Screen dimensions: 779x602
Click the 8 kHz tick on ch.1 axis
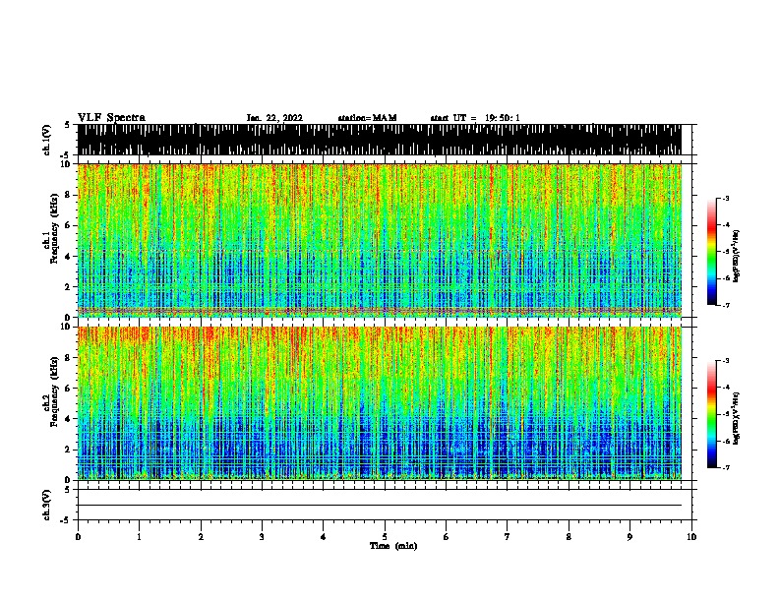pos(68,195)
